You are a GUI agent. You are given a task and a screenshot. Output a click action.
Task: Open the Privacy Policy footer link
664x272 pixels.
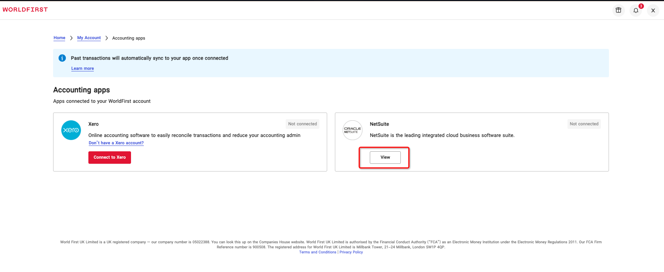(x=351, y=252)
